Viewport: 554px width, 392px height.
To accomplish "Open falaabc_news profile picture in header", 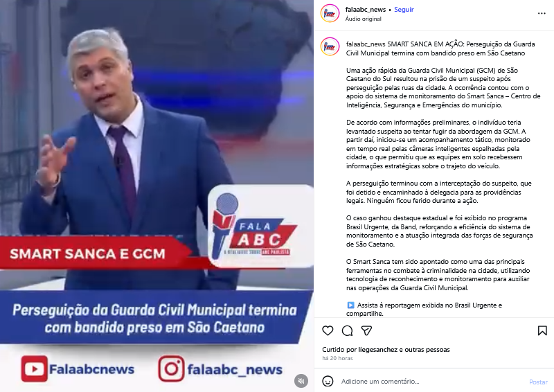I will [x=330, y=13].
